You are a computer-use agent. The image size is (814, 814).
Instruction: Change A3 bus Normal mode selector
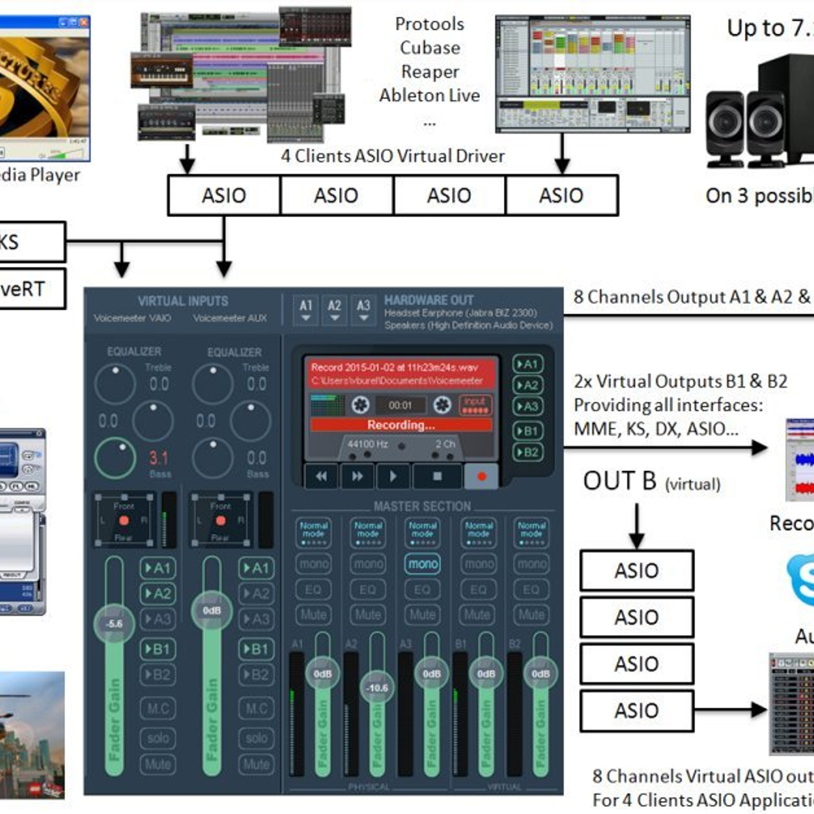422,532
